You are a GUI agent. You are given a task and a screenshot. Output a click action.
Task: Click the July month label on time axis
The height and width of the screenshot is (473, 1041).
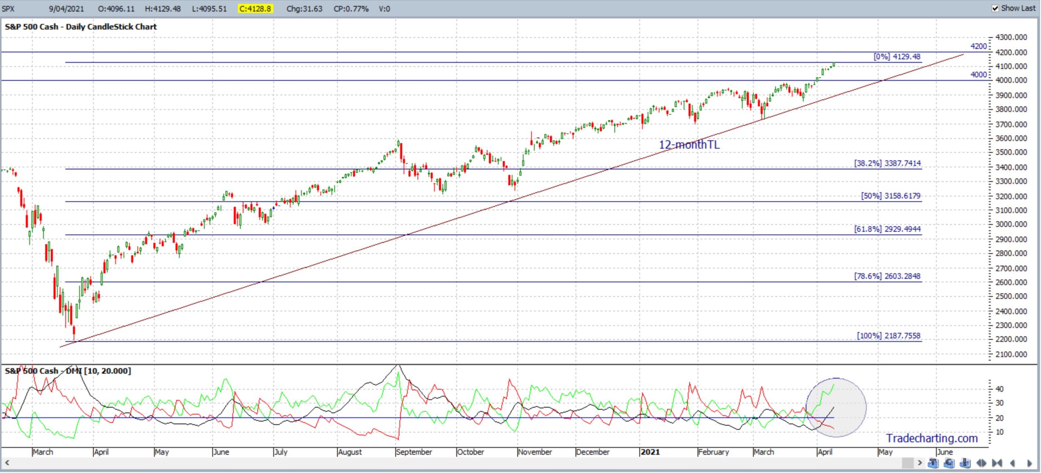[x=281, y=452]
